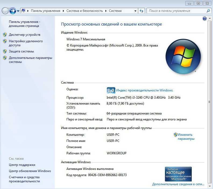The width and height of the screenshot is (213, 189).
Task: Maximize the System window
Action: [198, 3]
